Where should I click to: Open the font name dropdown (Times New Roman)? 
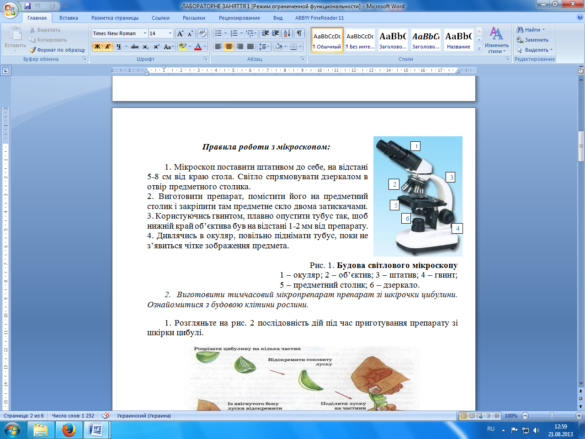[145, 33]
